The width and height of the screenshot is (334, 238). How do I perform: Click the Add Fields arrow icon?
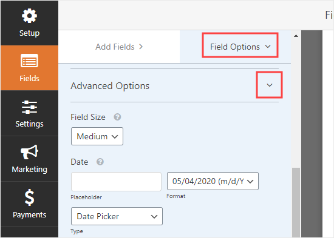tap(141, 47)
